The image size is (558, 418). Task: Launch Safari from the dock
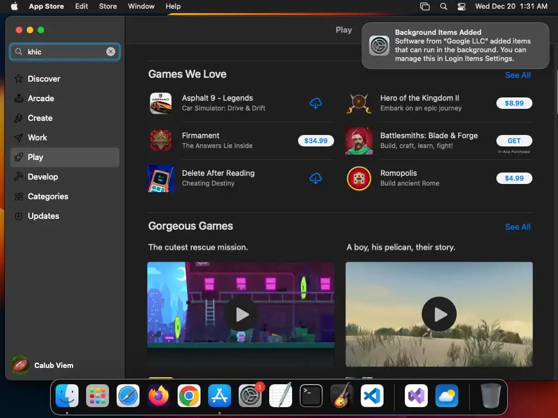[128, 396]
